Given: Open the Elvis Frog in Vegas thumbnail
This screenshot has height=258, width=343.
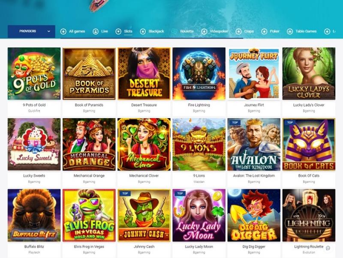Looking at the screenshot, I should (x=89, y=216).
